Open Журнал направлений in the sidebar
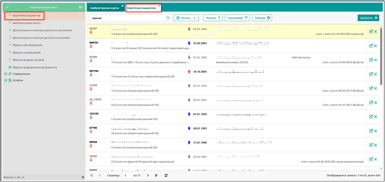Screen dimensions: 385x182 [26, 52]
